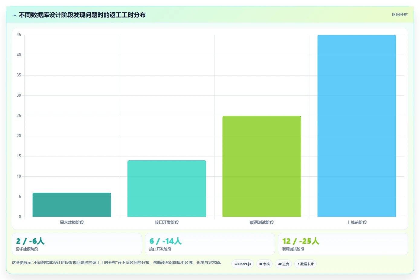Click the 区间分布 label in the header
The height and width of the screenshot is (280, 420).
point(399,14)
